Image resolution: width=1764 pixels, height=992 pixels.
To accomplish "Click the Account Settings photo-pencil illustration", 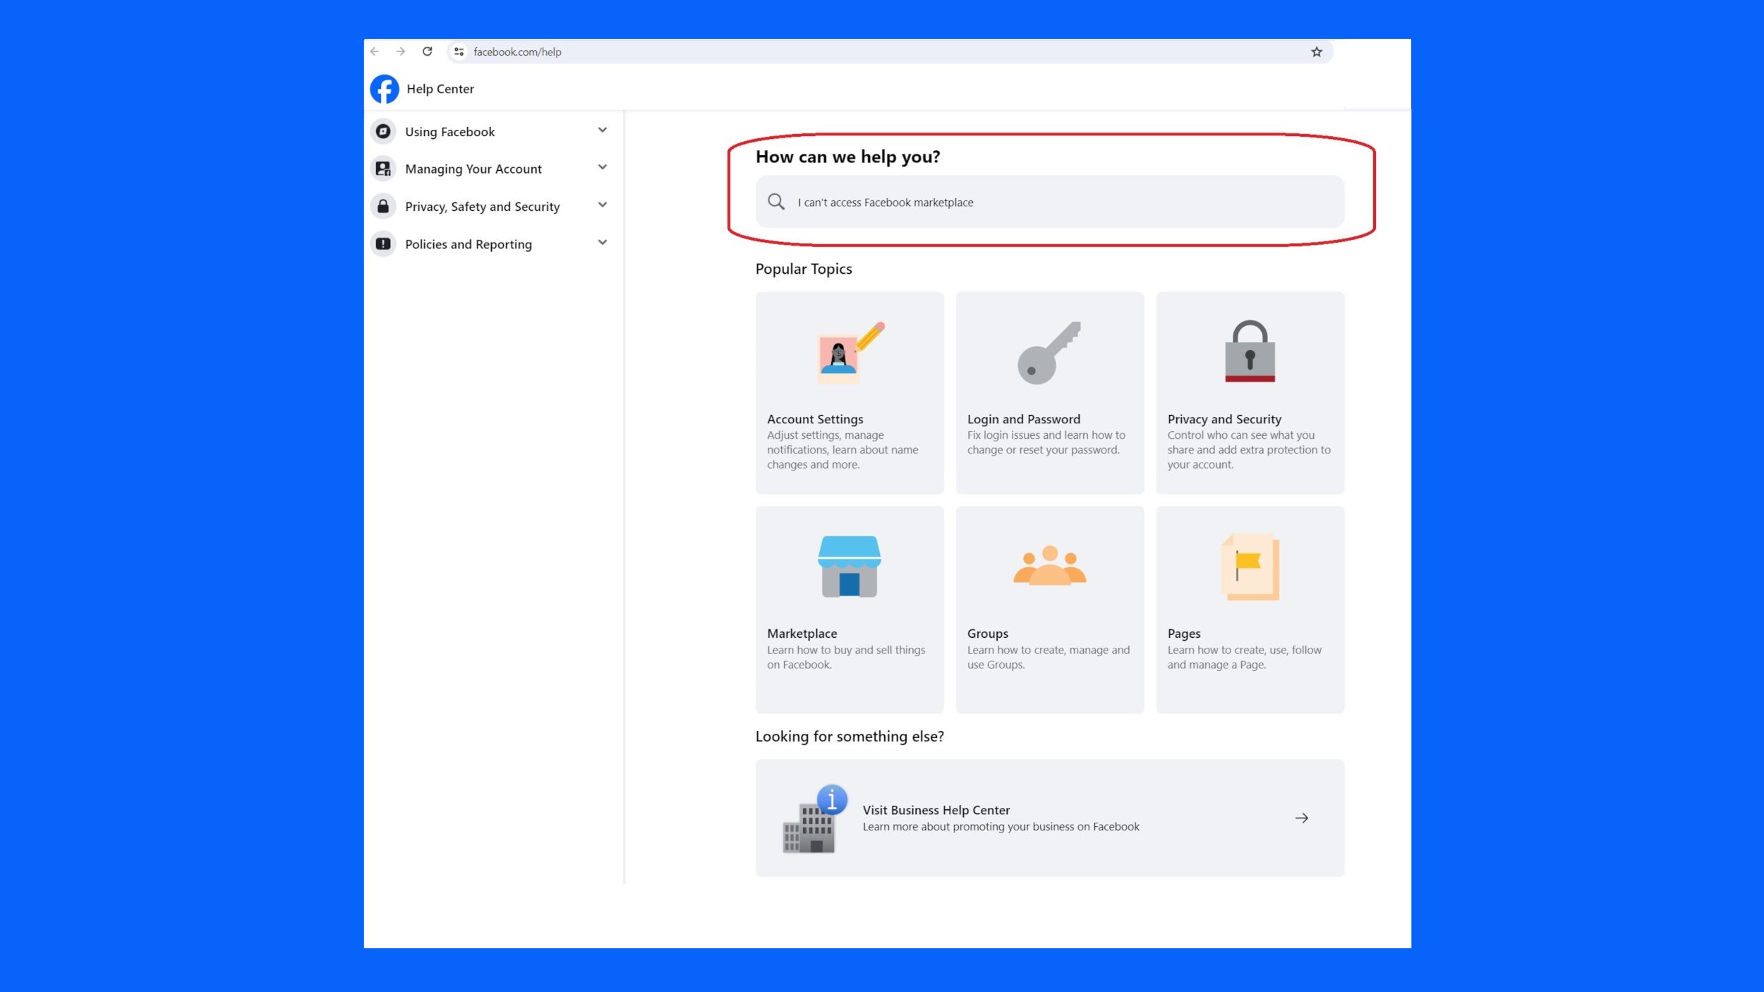I will pos(850,353).
